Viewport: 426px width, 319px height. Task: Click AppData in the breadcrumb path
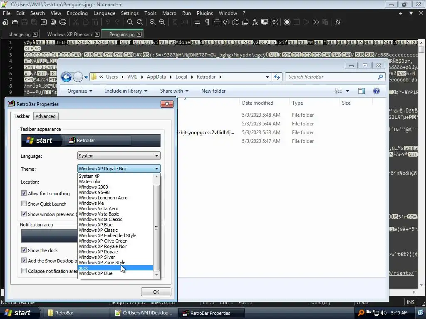tap(156, 77)
